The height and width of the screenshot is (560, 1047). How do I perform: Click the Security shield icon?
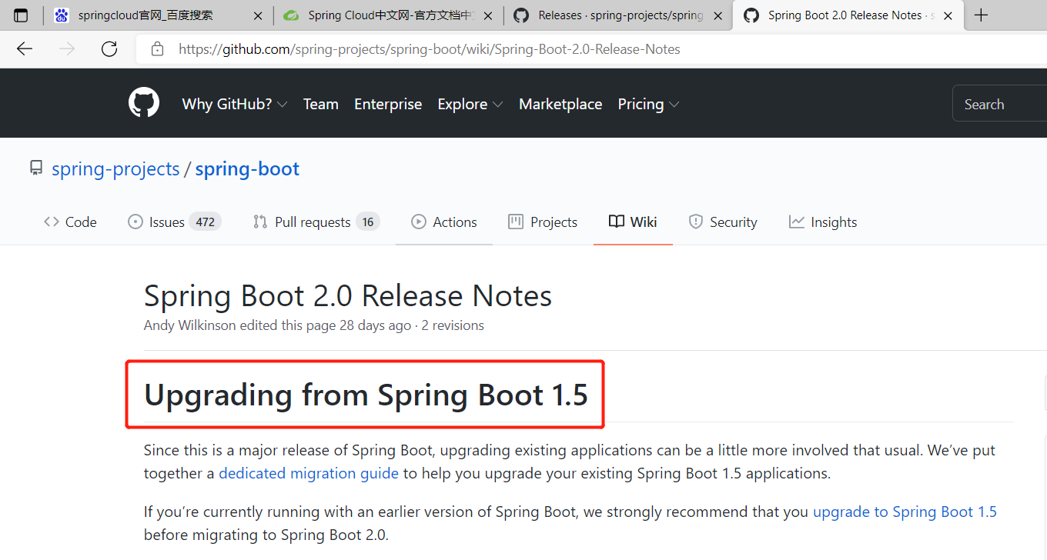point(696,222)
